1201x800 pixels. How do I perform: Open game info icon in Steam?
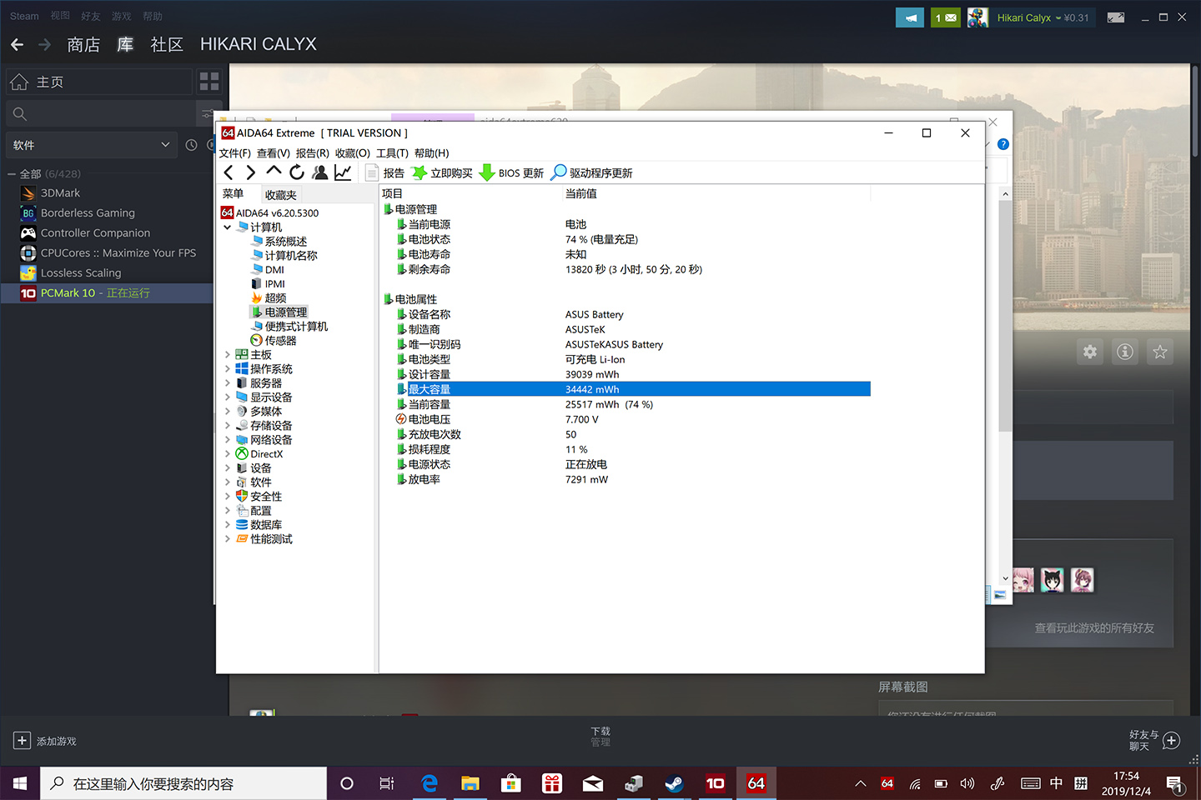pyautogui.click(x=1125, y=352)
